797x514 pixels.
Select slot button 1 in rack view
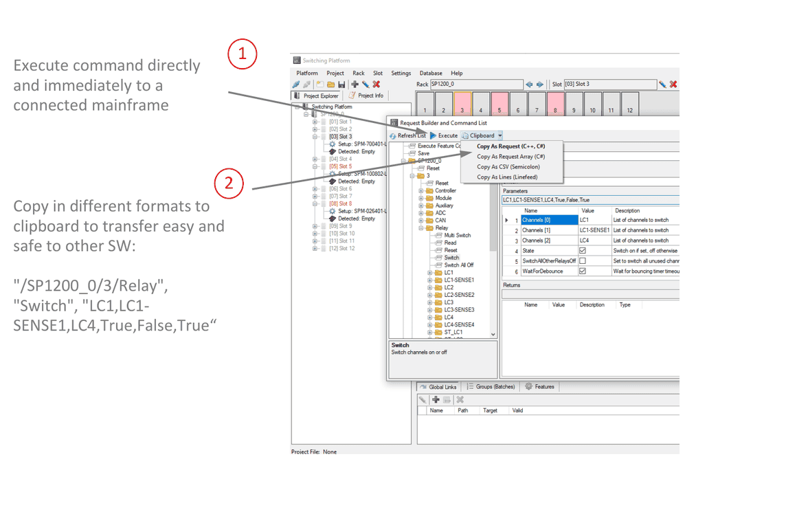click(x=425, y=104)
